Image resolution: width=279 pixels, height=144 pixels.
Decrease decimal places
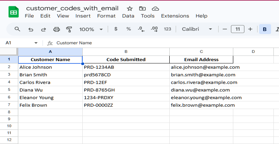[x=141, y=29]
